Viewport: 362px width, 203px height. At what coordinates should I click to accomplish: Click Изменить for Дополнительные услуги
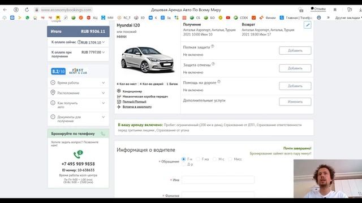coord(295,101)
